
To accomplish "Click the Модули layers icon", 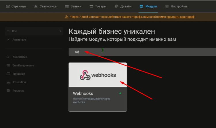I will (141, 6).
